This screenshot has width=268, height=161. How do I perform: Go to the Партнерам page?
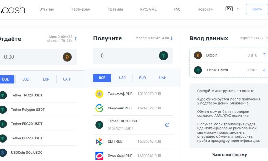tap(80, 9)
